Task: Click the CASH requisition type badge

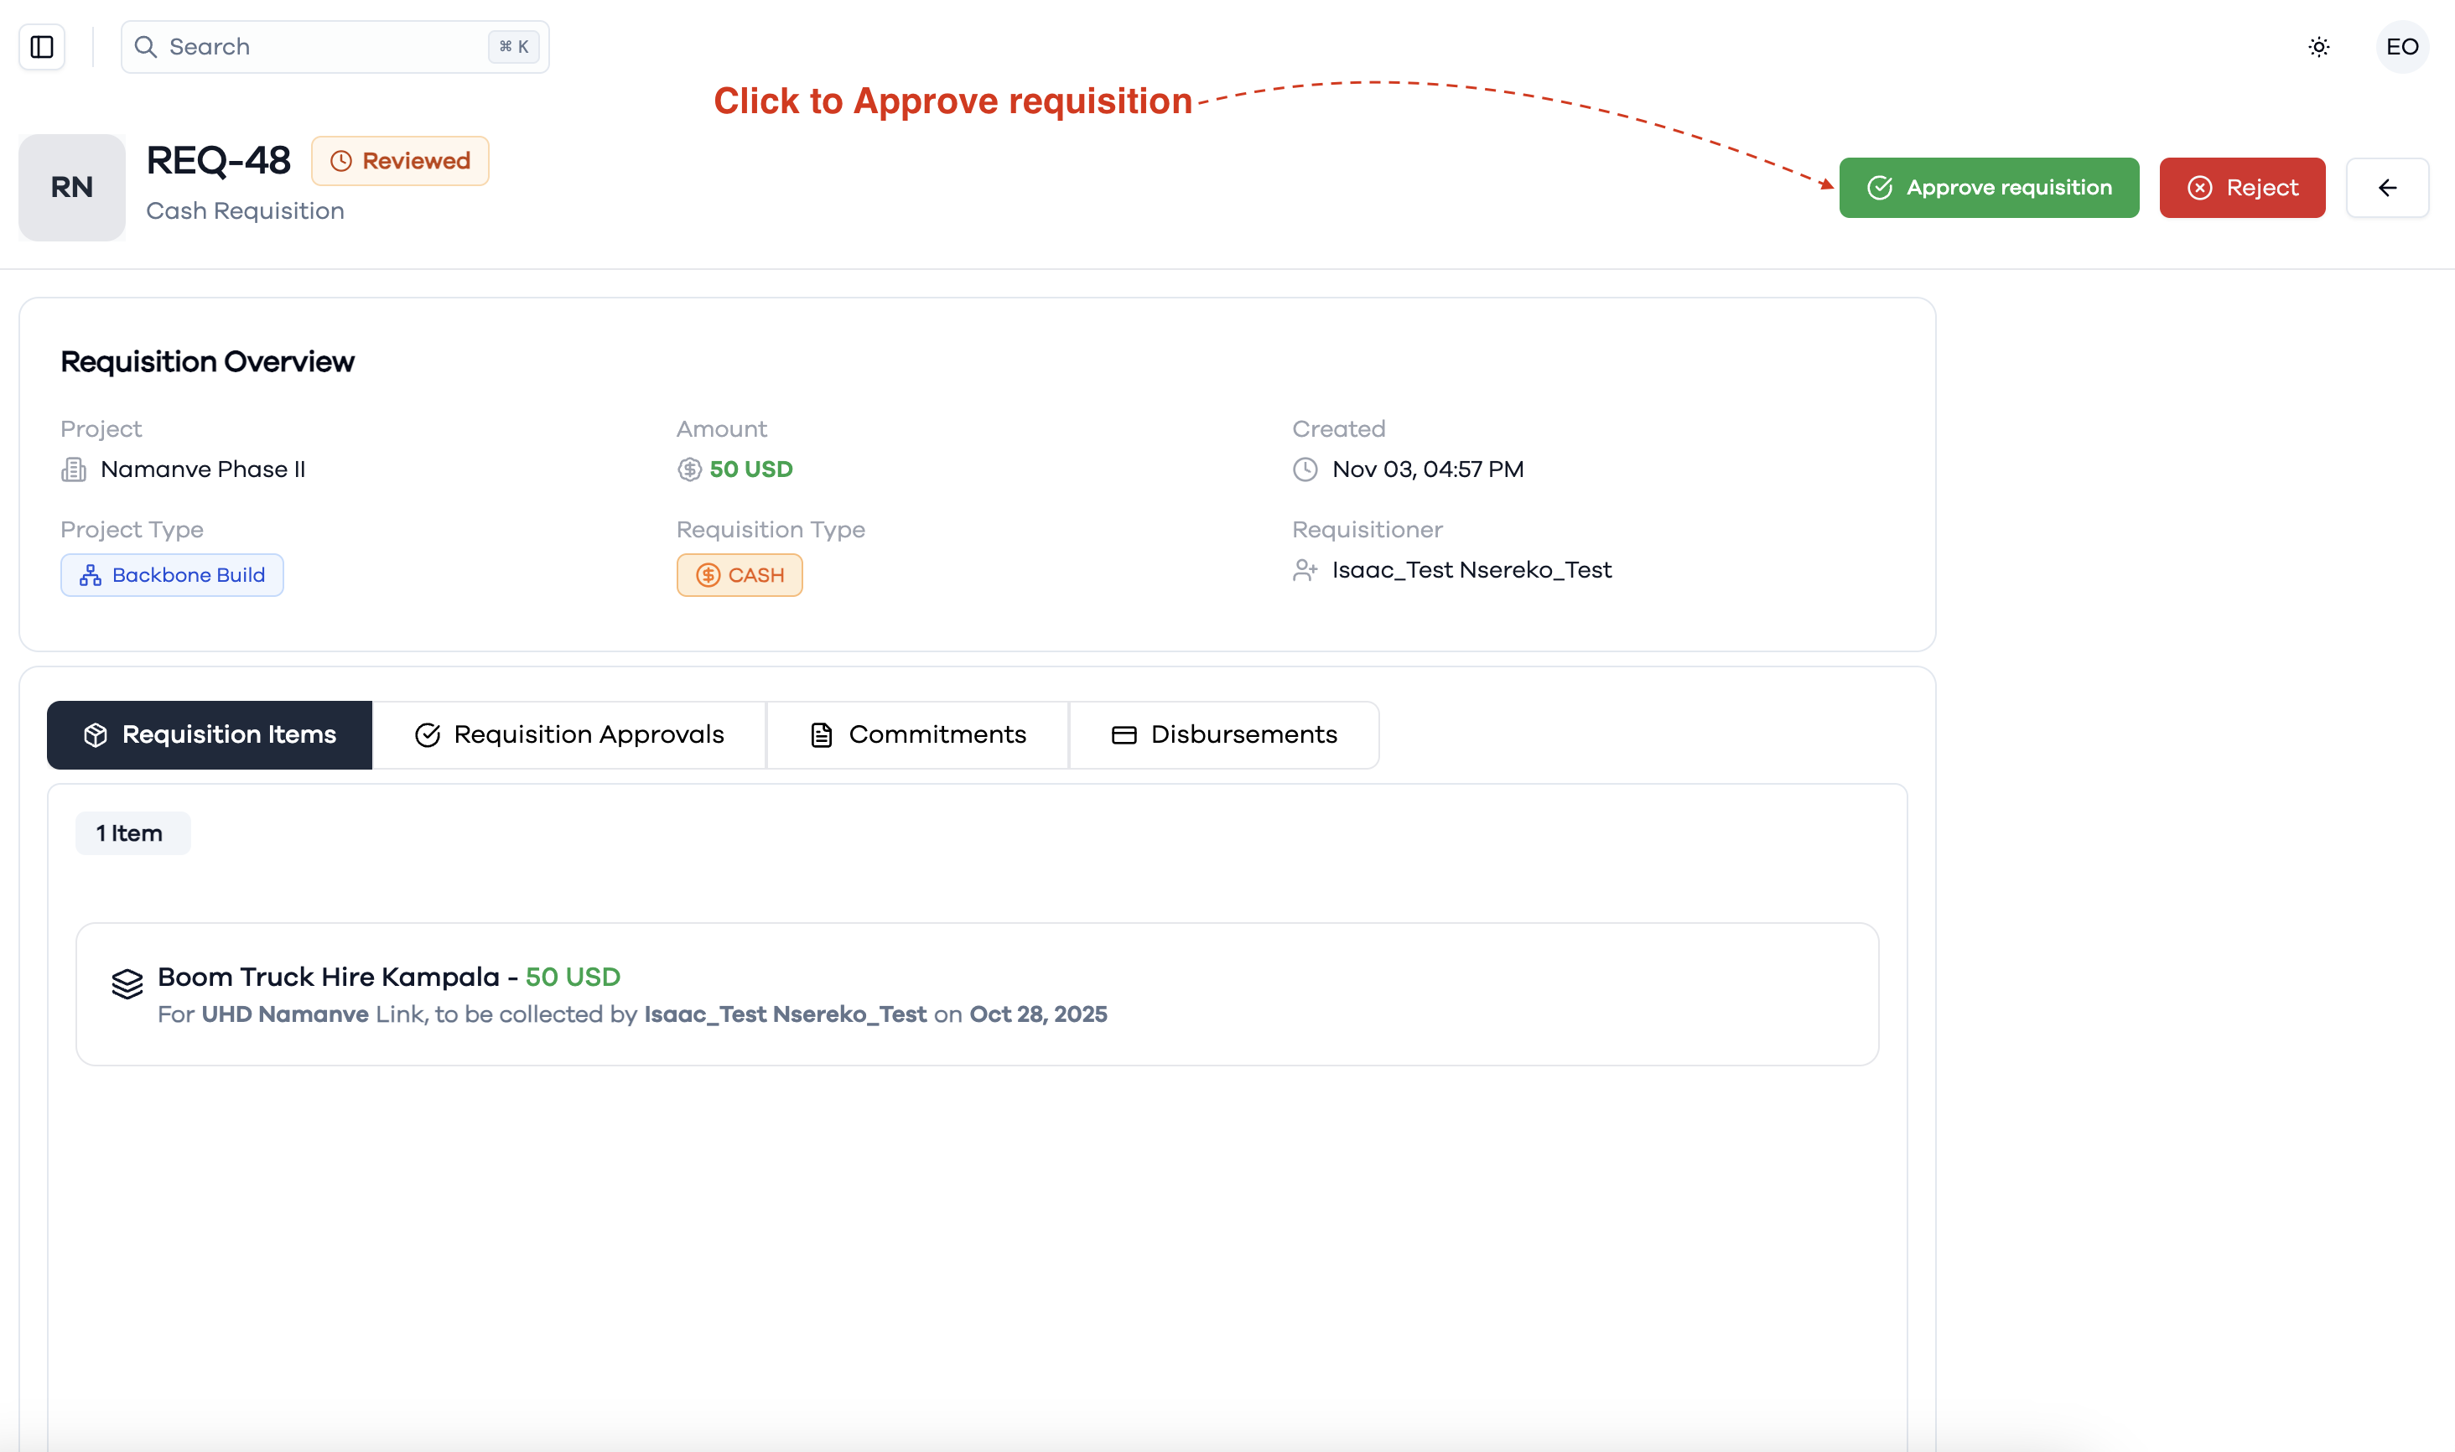Action: click(x=740, y=575)
